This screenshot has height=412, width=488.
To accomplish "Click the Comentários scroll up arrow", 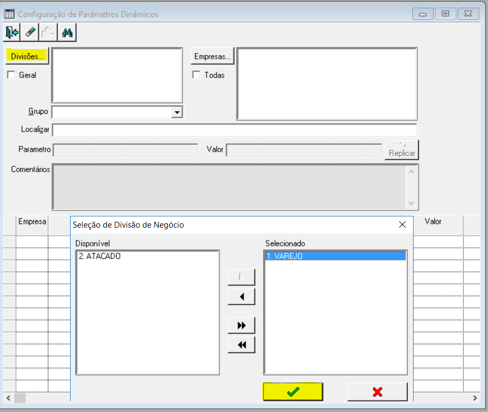I will 411,172.
